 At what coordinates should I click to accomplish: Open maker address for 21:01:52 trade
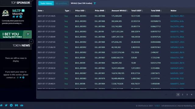click(177, 52)
